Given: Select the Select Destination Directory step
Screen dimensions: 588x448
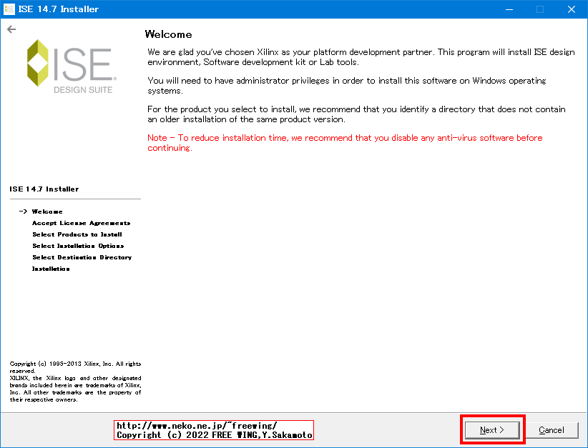Looking at the screenshot, I should pos(82,257).
